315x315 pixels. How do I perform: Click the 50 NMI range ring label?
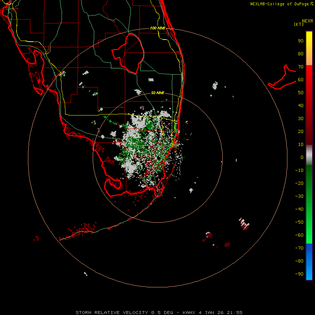157,93
